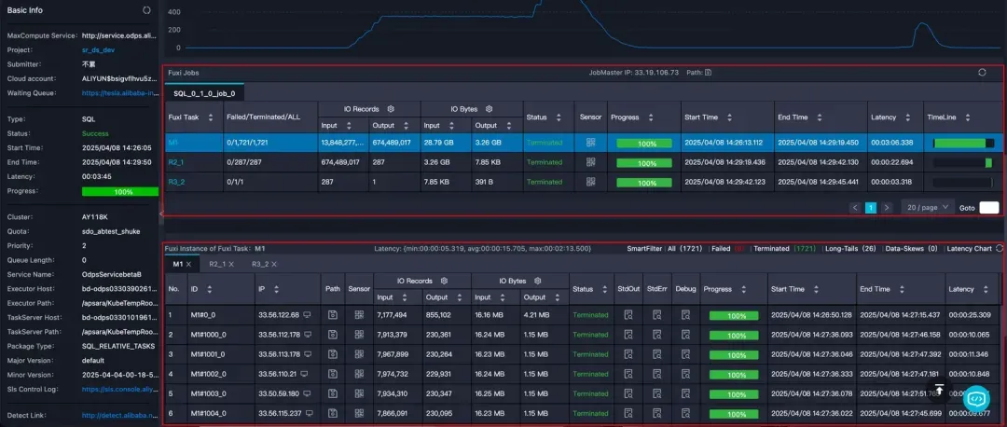The image size is (1007, 427).
Task: Go to next page in Fuxi Jobs
Action: 887,207
